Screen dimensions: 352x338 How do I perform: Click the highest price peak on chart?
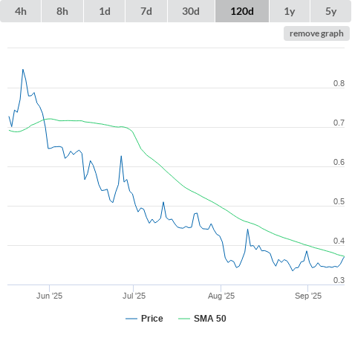click(23, 70)
